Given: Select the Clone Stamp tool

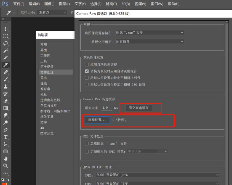Looking at the screenshot, I should (6, 87).
